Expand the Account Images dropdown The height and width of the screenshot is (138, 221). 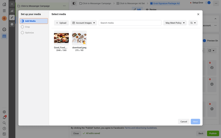tap(84, 23)
